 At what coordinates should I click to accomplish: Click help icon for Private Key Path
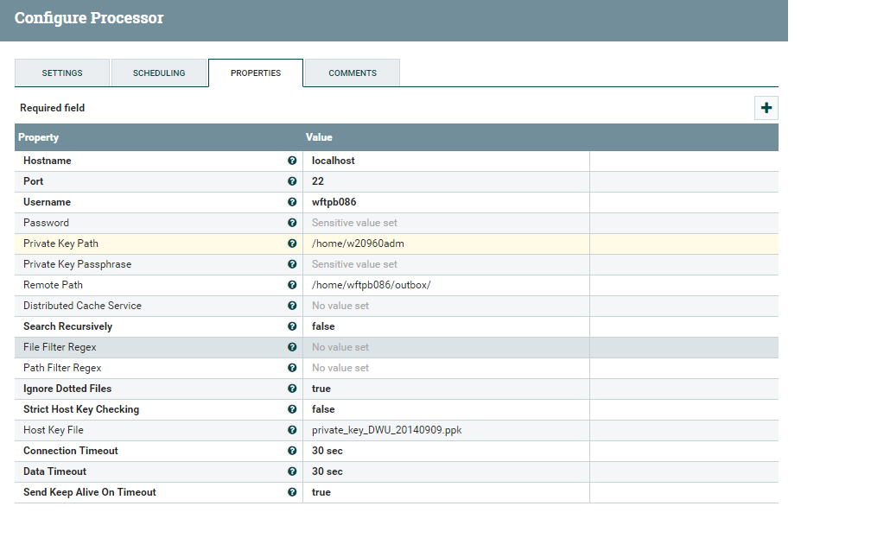(292, 244)
